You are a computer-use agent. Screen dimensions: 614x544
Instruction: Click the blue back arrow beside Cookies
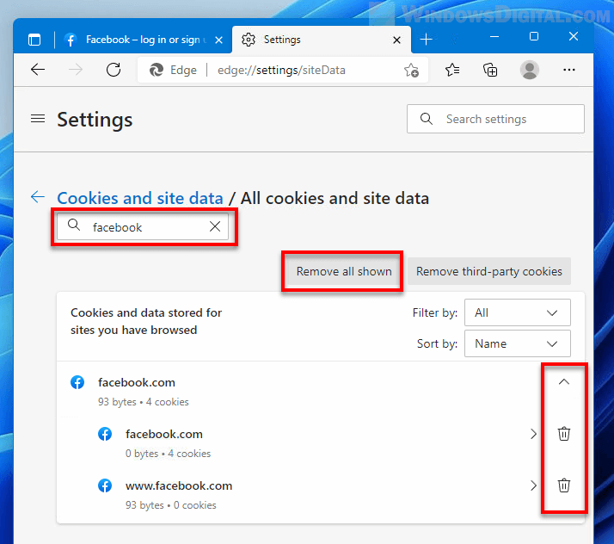point(38,197)
